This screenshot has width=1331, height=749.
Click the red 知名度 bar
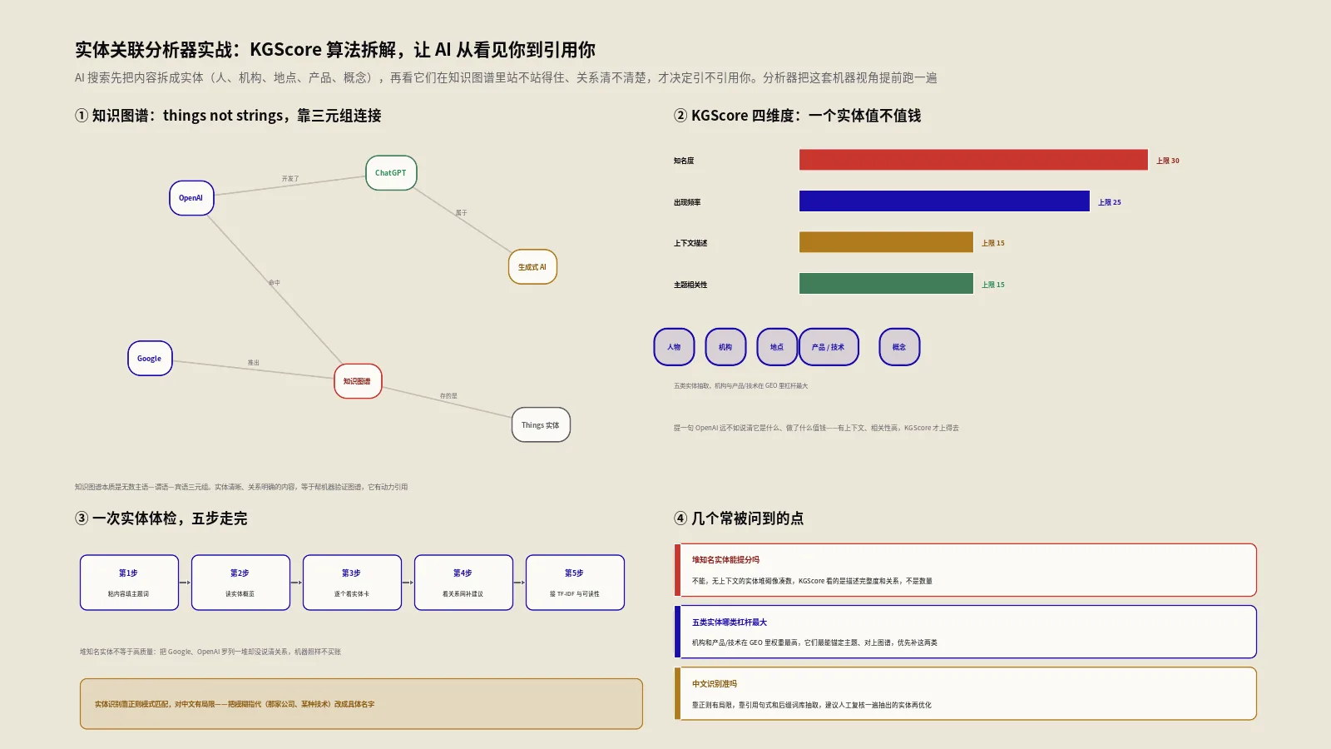973,160
